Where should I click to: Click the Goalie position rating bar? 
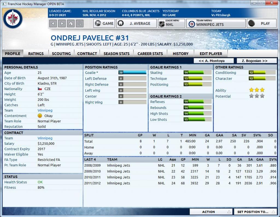pos(132,73)
